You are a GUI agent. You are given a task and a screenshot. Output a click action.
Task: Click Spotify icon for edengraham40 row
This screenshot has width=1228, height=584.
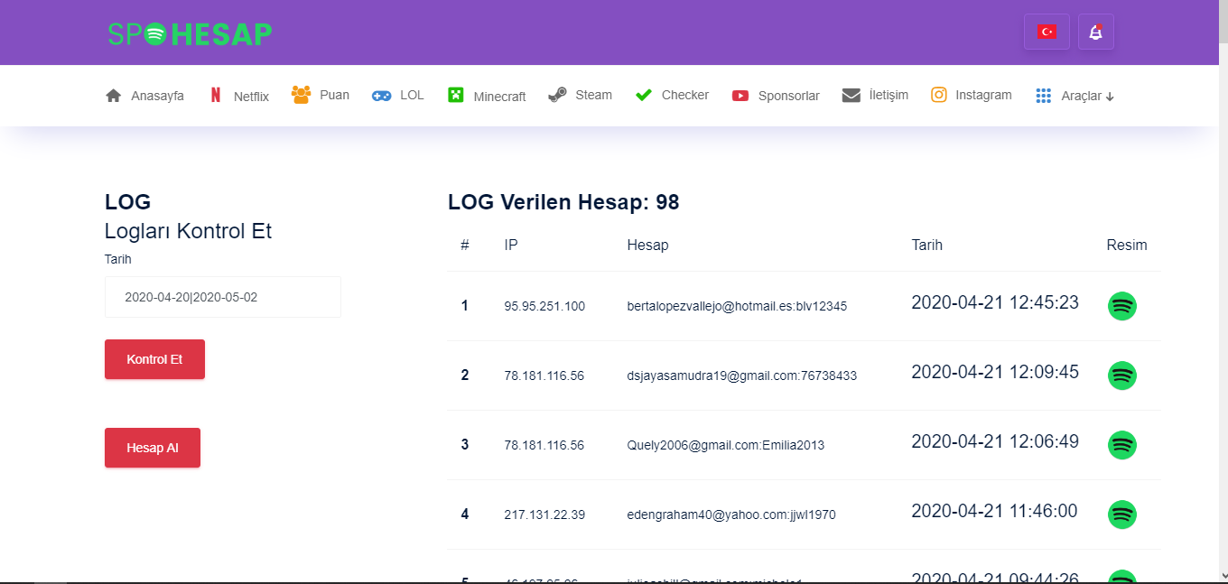point(1122,514)
